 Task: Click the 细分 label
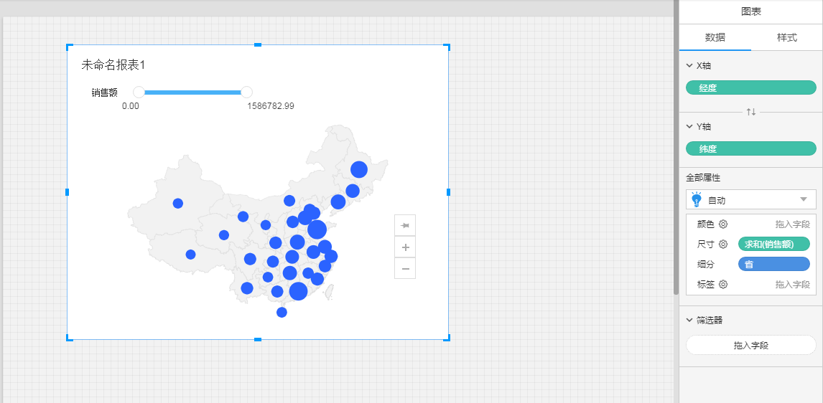(705, 265)
